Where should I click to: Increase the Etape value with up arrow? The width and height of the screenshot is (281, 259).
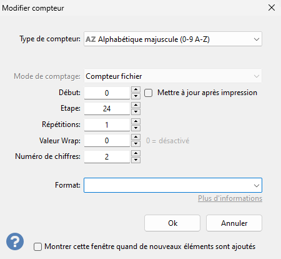pos(136,105)
